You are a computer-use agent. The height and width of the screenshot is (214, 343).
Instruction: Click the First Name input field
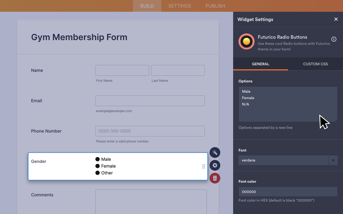coord(122,70)
